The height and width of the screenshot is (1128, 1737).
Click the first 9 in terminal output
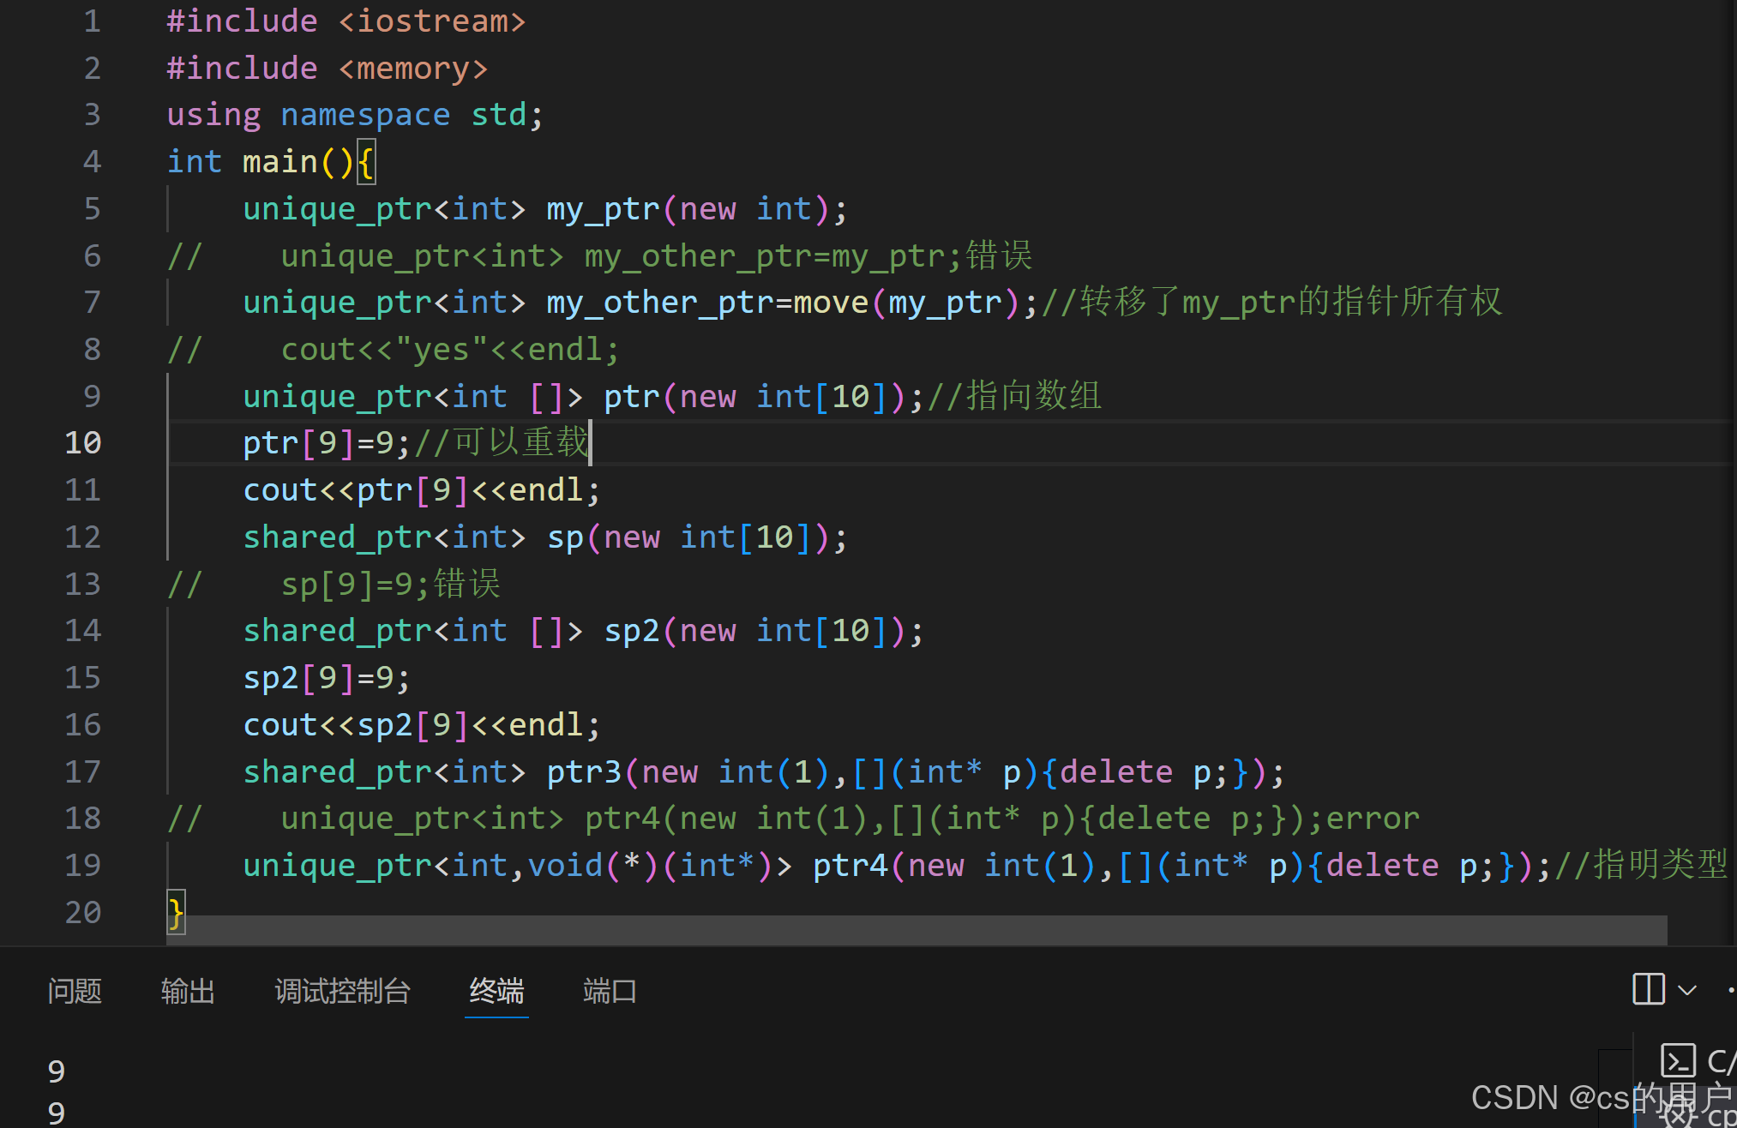(x=57, y=1071)
